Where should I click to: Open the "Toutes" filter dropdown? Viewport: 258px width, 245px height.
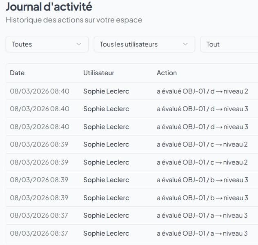47,44
